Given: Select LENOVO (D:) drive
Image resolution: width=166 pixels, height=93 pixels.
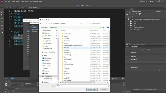Looking at the screenshot, I should click(x=48, y=79).
